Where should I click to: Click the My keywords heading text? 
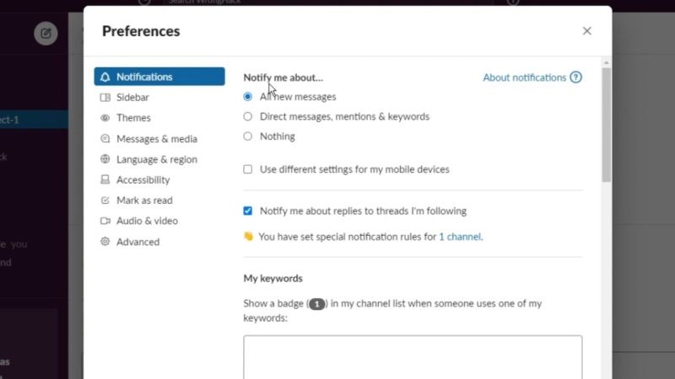pyautogui.click(x=273, y=279)
